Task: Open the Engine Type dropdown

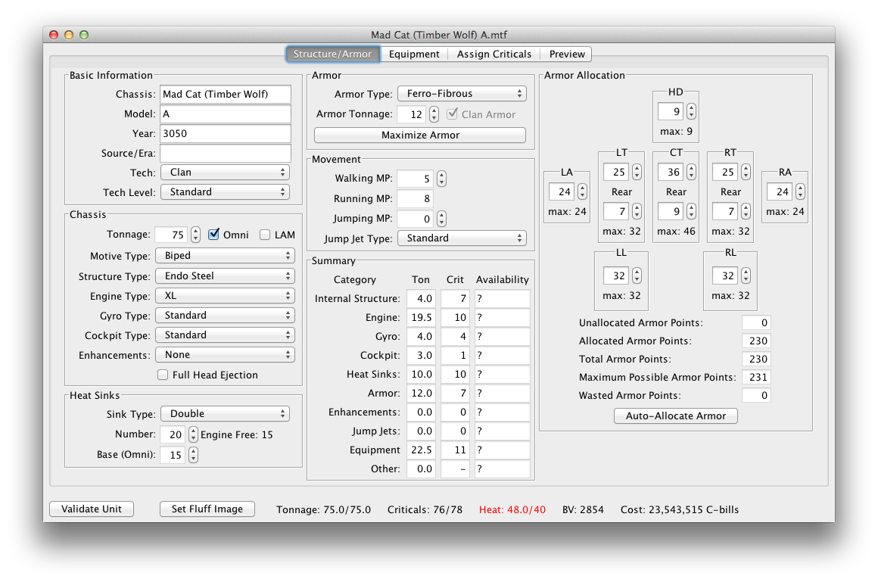Action: [225, 296]
